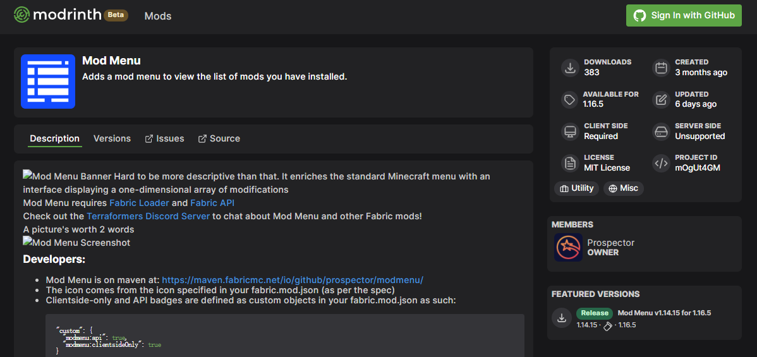Viewport: 757px width, 357px height.
Task: Click the available-for tag icon
Action: (x=570, y=100)
